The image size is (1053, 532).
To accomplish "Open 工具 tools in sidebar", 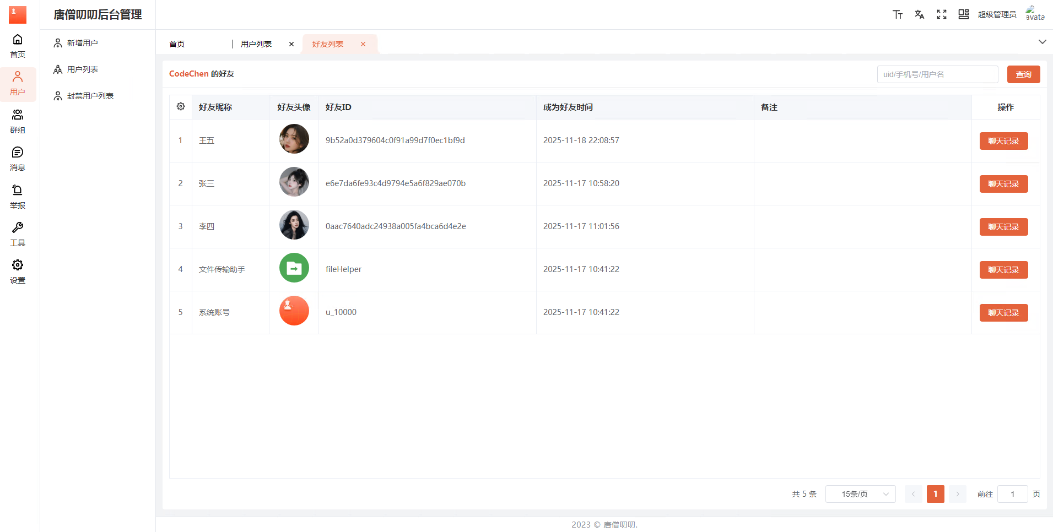I will coord(18,234).
